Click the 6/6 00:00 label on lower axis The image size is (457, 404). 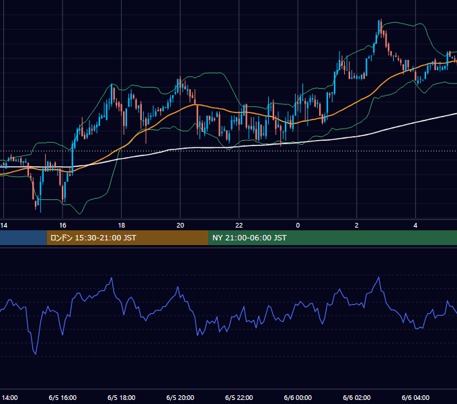point(298,397)
